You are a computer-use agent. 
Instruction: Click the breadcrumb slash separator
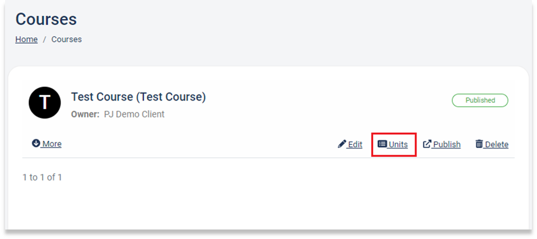(x=44, y=40)
